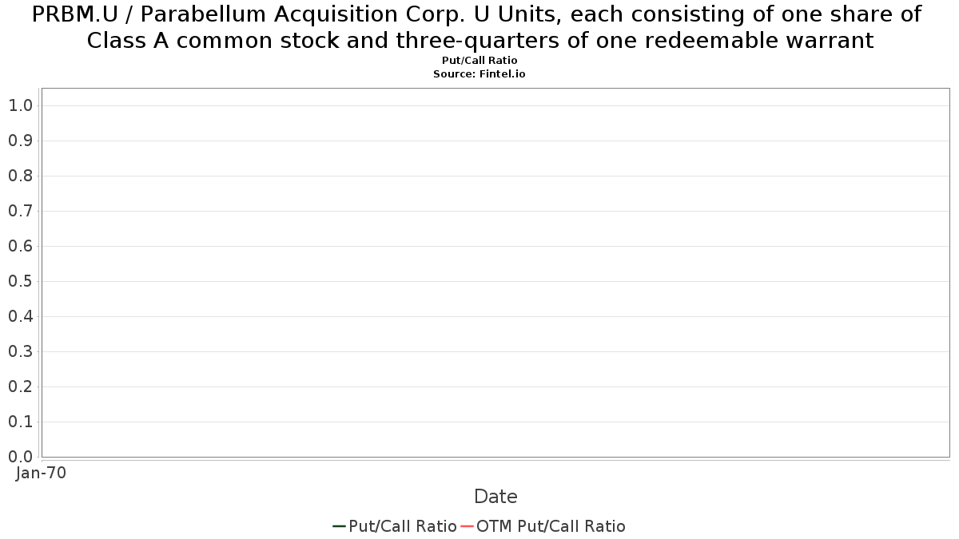Image resolution: width=959 pixels, height=539 pixels.
Task: Click the 0.7 y-axis tick label
Action: [x=20, y=211]
